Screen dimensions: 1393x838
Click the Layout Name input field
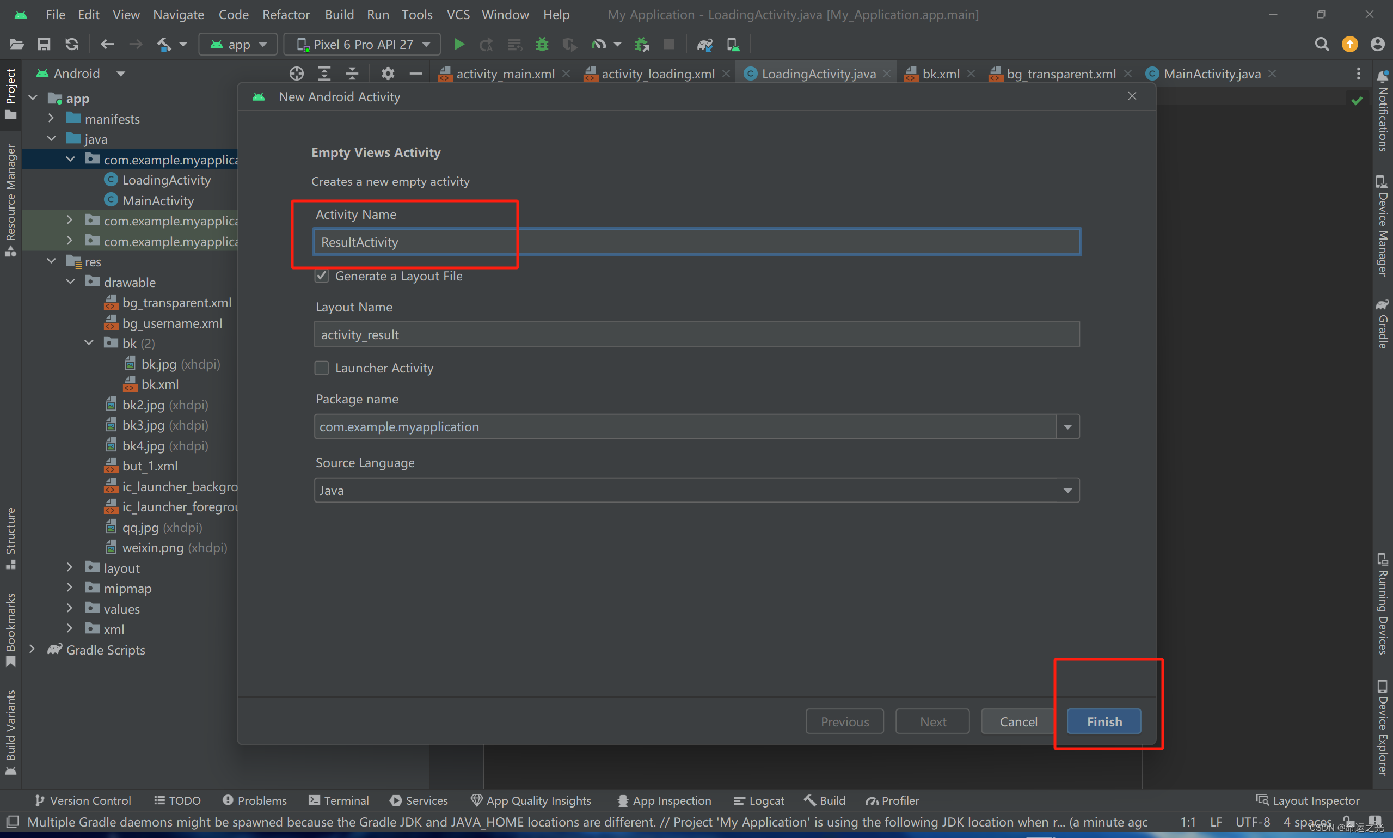tap(696, 335)
